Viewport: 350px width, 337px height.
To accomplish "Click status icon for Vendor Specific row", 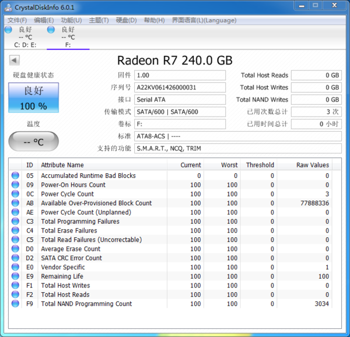I will pos(15,267).
